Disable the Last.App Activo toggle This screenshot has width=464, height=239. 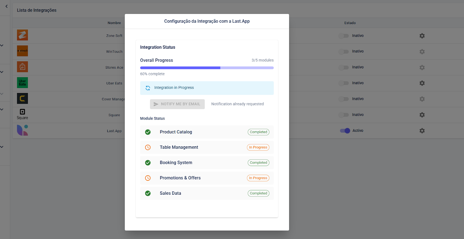pyautogui.click(x=345, y=131)
